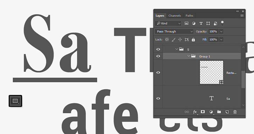The image size is (254, 134).
Task: Add a layer mask
Action: coord(202,112)
